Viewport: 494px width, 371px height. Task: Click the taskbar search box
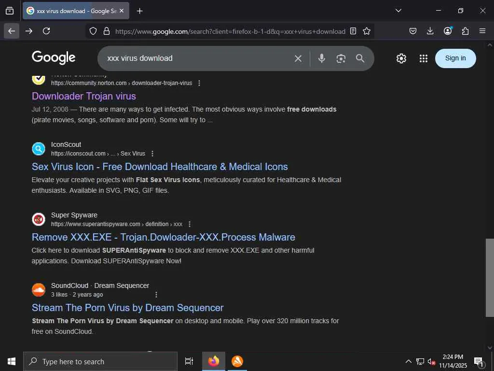coord(100,361)
